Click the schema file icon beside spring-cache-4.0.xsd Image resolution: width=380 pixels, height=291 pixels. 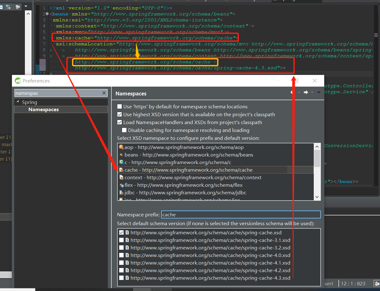[127, 255]
